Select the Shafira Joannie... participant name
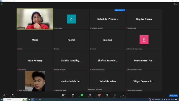Image resolution: width=179 pixels, height=101 pixels. point(108,61)
